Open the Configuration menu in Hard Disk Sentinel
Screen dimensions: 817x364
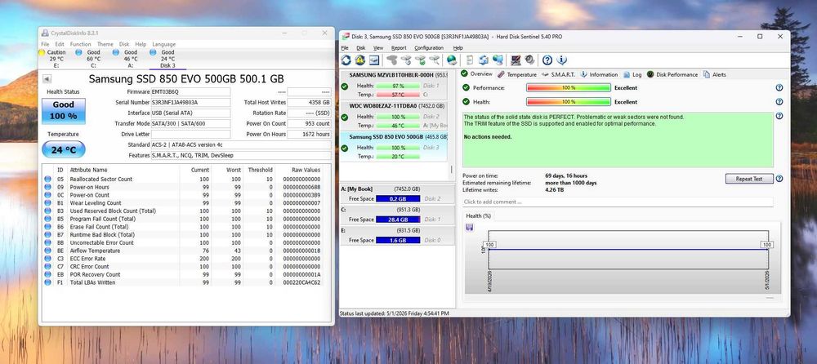[429, 48]
